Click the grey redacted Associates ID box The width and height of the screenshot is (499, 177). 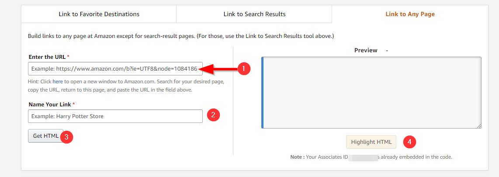(x=363, y=157)
